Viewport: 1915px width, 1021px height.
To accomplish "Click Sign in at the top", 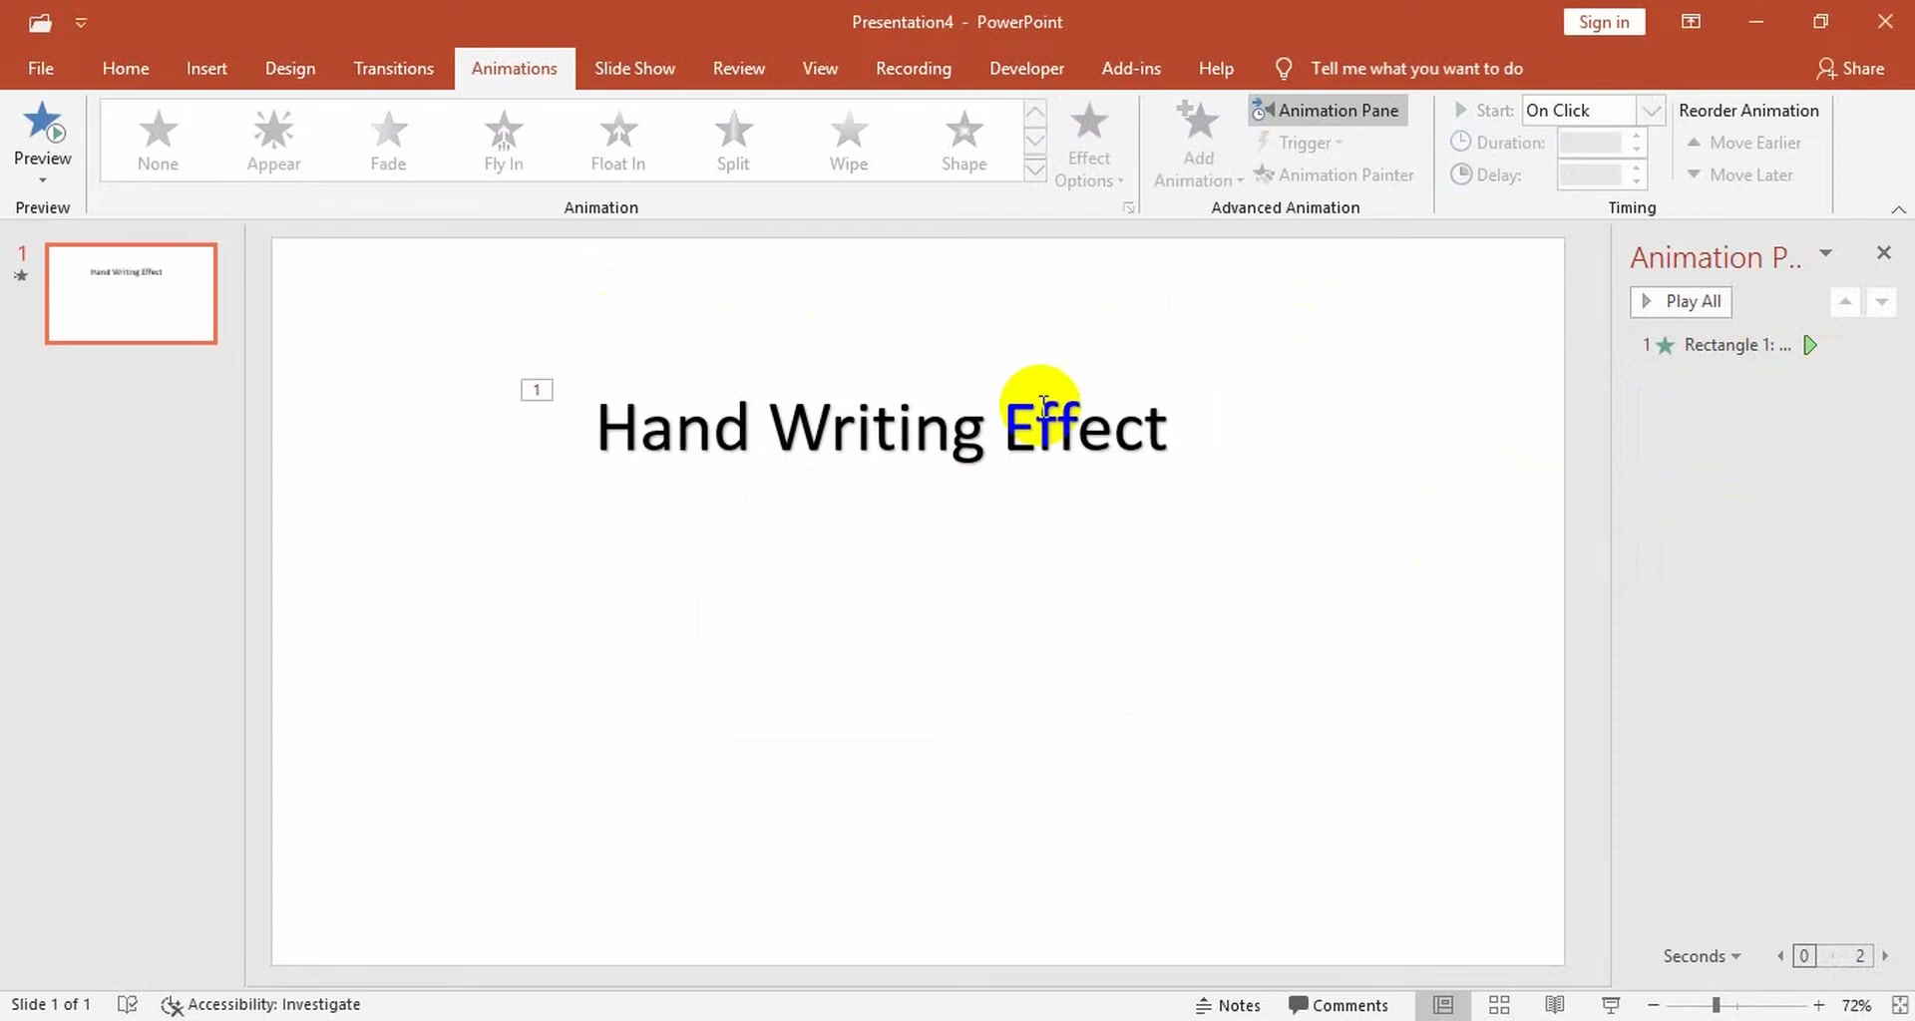I will 1603,21.
